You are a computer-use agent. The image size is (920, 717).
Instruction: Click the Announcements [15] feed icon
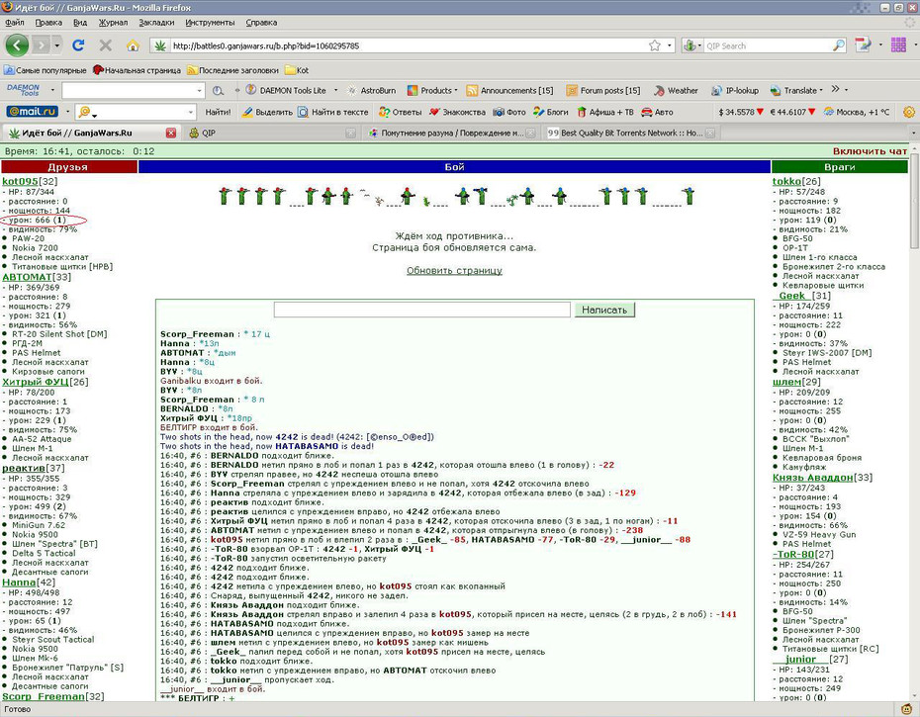coord(472,90)
